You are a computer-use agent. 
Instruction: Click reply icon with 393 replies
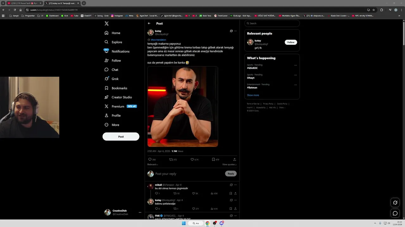(x=152, y=160)
